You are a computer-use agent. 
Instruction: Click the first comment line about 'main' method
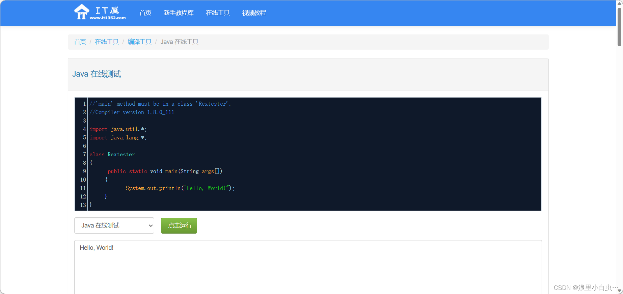(x=160, y=104)
